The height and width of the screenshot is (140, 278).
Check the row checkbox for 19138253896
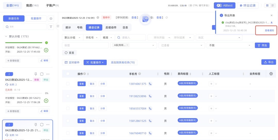[x=68, y=96]
